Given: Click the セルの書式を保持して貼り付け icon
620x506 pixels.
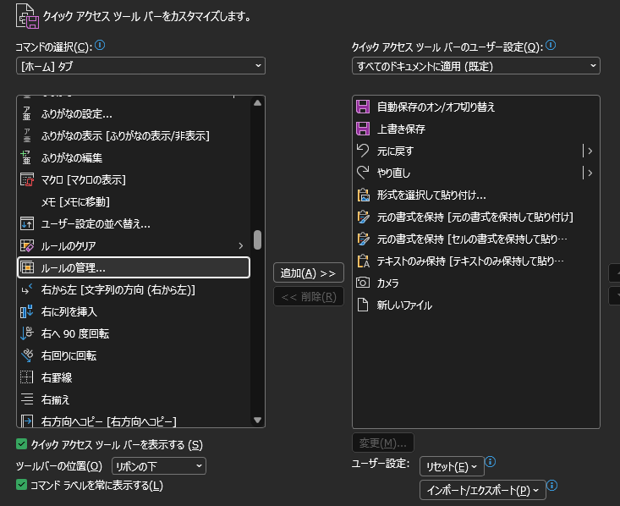Looking at the screenshot, I should pos(363,239).
